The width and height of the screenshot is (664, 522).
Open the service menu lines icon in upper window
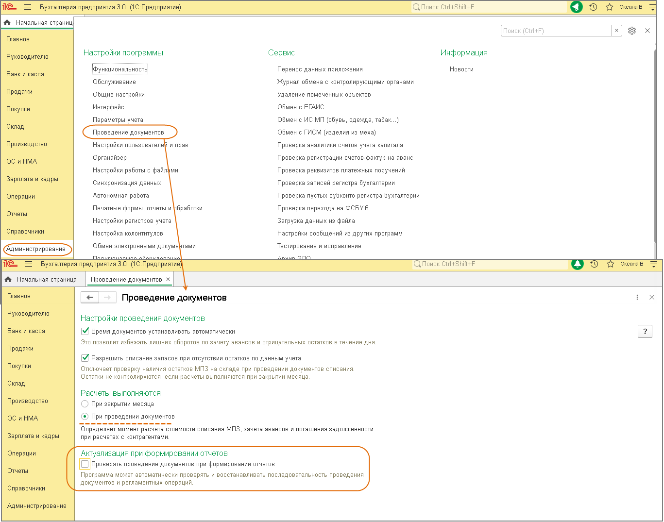pos(653,7)
